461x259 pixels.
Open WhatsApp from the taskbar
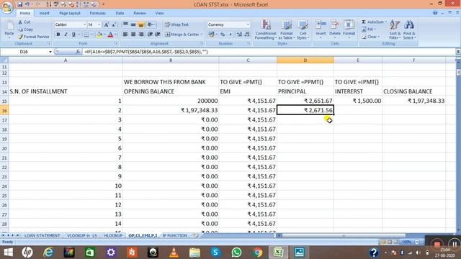click(236, 253)
